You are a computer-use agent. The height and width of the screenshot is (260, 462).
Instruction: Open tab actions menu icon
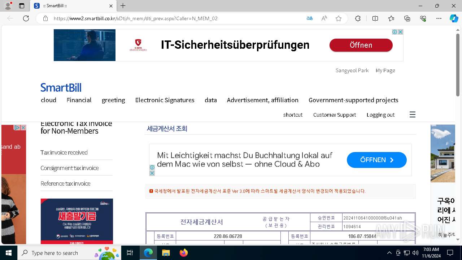(x=22, y=6)
